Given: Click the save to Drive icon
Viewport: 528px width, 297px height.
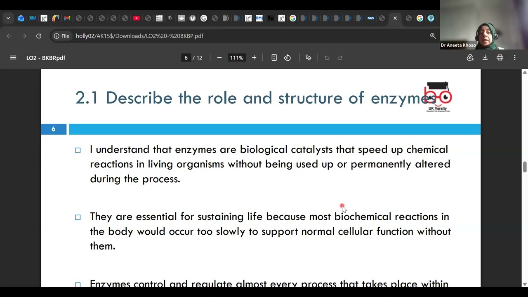Looking at the screenshot, I should tap(470, 58).
